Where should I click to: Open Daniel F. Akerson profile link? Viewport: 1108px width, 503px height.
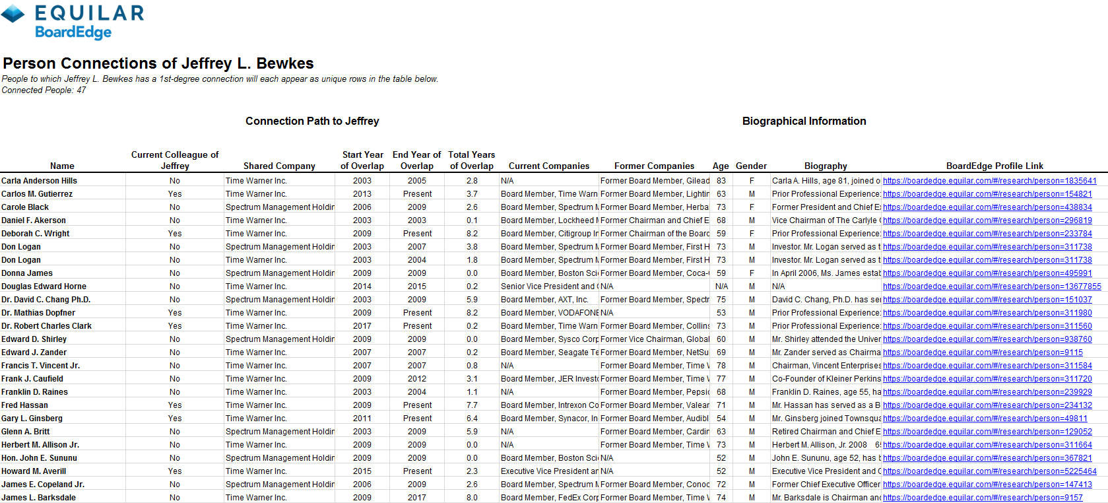987,220
